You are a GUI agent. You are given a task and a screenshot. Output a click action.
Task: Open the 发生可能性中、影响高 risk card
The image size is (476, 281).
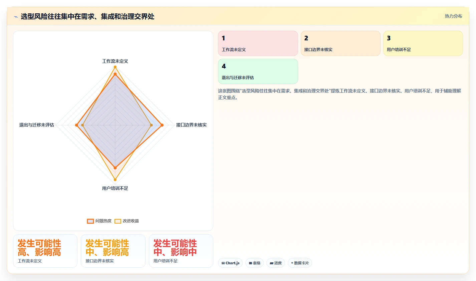point(113,251)
